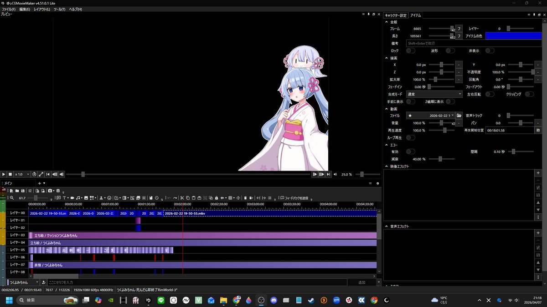This screenshot has height=307, width=547.
Task: Click the lock icon in the timeline toolbar
Action: 216,198
